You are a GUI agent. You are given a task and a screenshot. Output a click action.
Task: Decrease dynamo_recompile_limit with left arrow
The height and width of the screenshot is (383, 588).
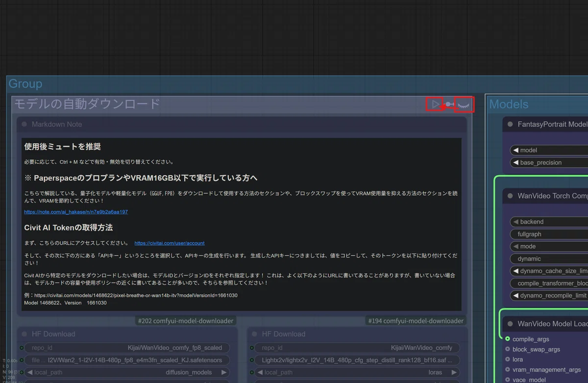(x=515, y=295)
